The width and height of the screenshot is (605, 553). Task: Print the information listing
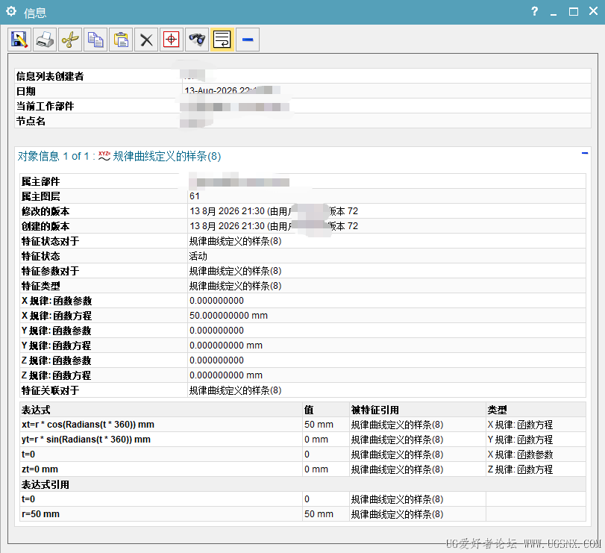(x=45, y=40)
